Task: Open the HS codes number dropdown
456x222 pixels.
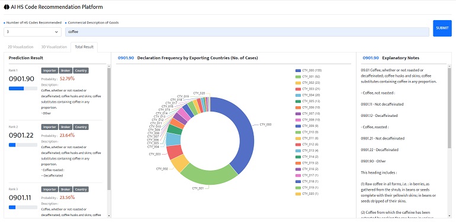Action: [x=33, y=32]
